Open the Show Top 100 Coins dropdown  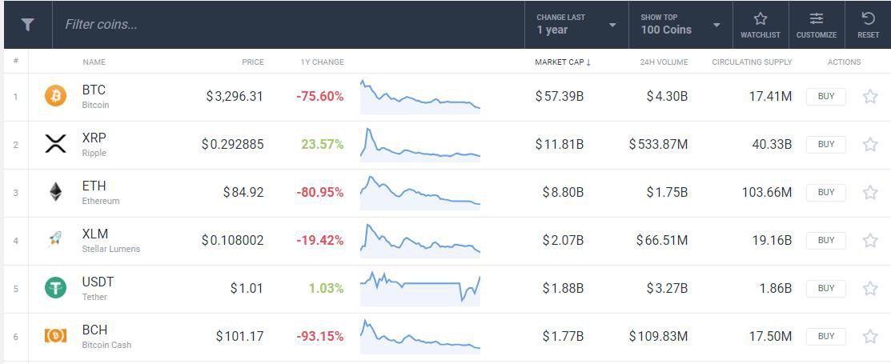click(x=680, y=25)
